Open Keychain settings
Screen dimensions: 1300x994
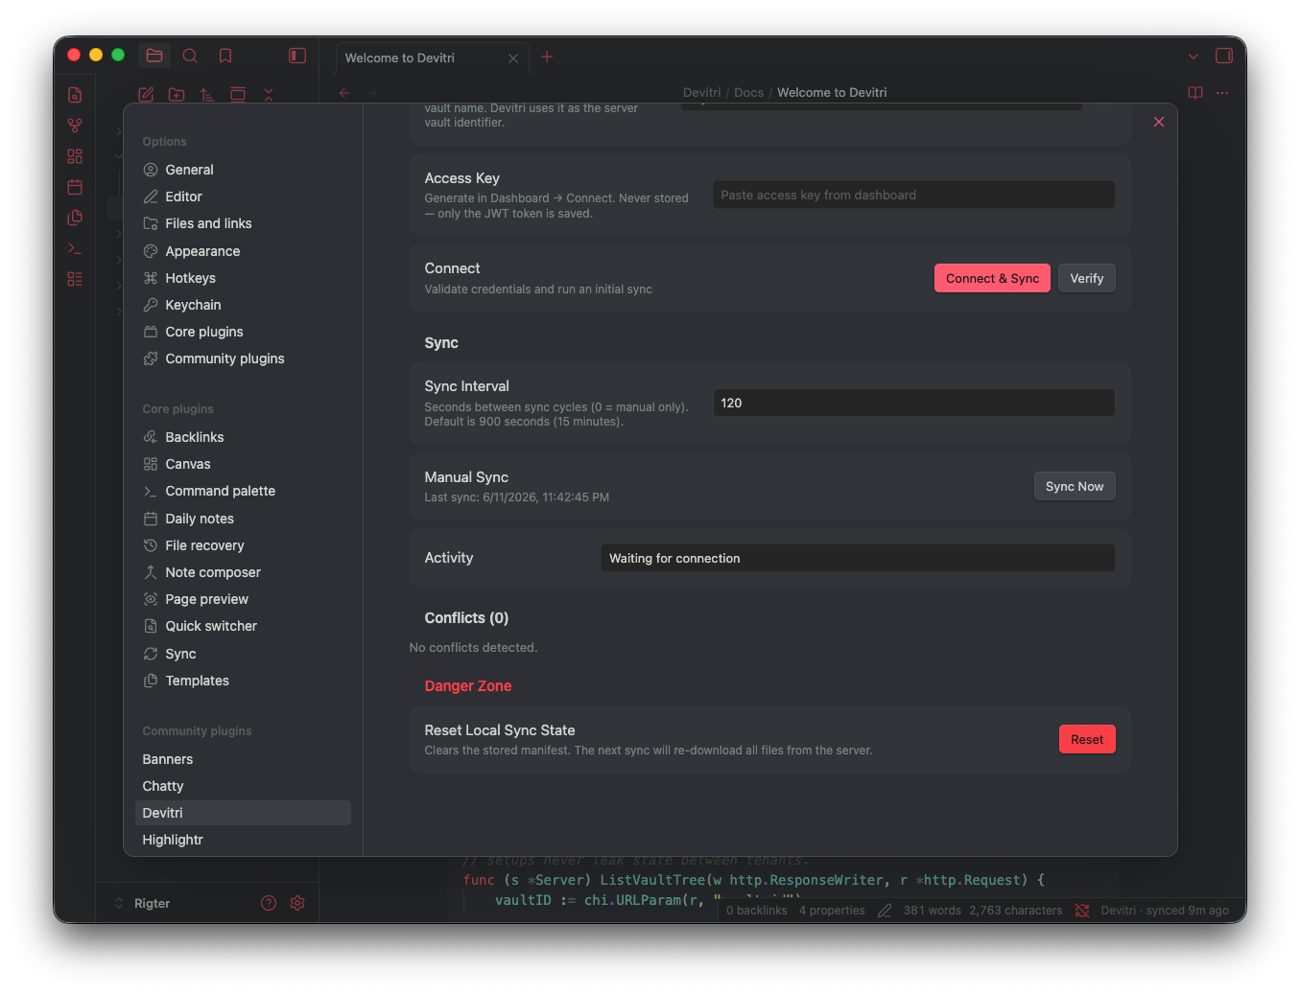point(243,305)
